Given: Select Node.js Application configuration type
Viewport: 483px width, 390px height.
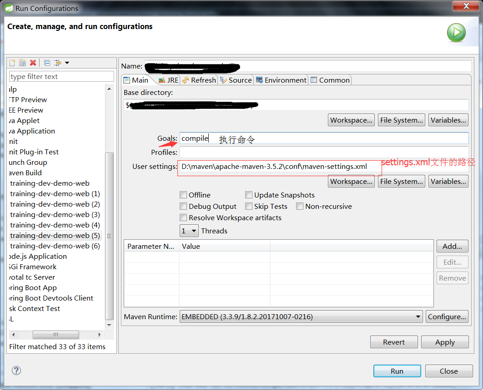Looking at the screenshot, I should click(38, 257).
